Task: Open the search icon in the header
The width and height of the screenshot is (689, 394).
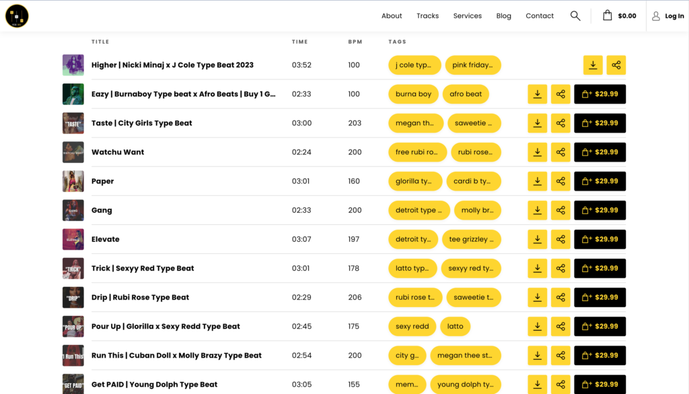Action: 575,15
